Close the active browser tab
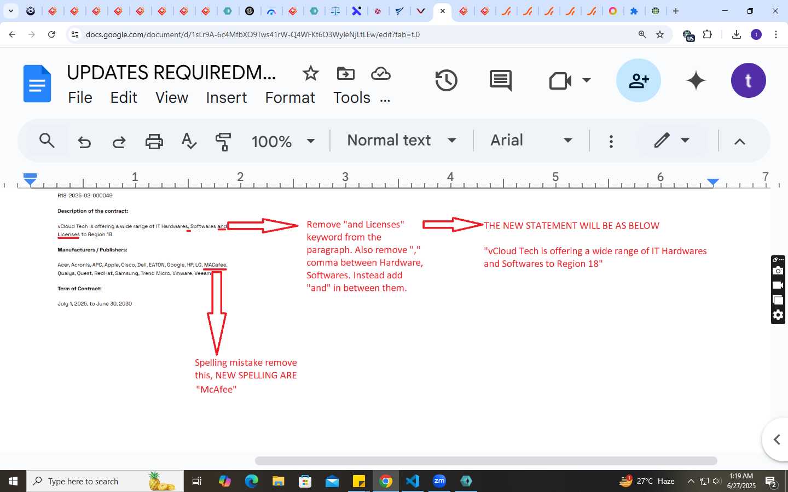Image resolution: width=788 pixels, height=492 pixels. 443,11
